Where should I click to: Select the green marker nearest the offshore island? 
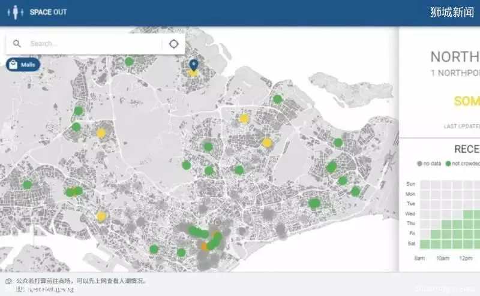click(x=277, y=99)
